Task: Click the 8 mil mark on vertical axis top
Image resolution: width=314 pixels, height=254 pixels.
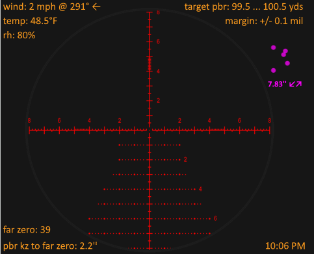Action: (158, 12)
